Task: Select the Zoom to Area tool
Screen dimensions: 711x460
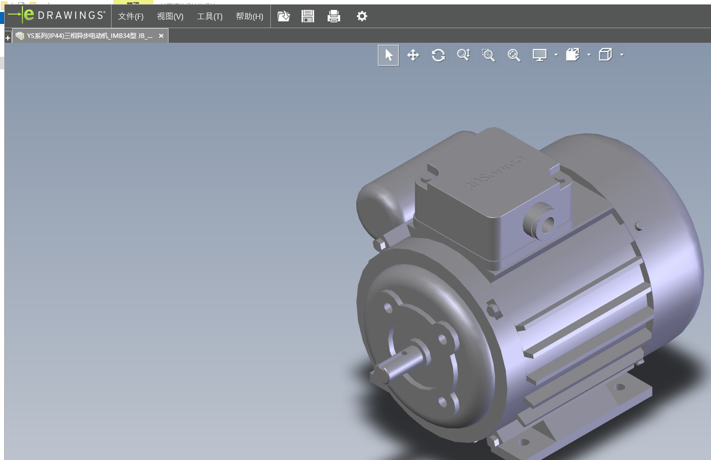Action: [x=488, y=55]
